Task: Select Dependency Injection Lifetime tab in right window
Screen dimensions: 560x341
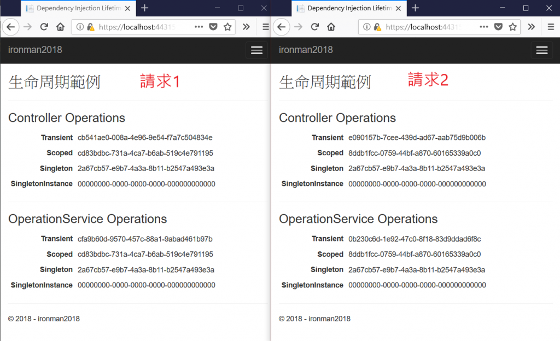Action: click(x=349, y=8)
